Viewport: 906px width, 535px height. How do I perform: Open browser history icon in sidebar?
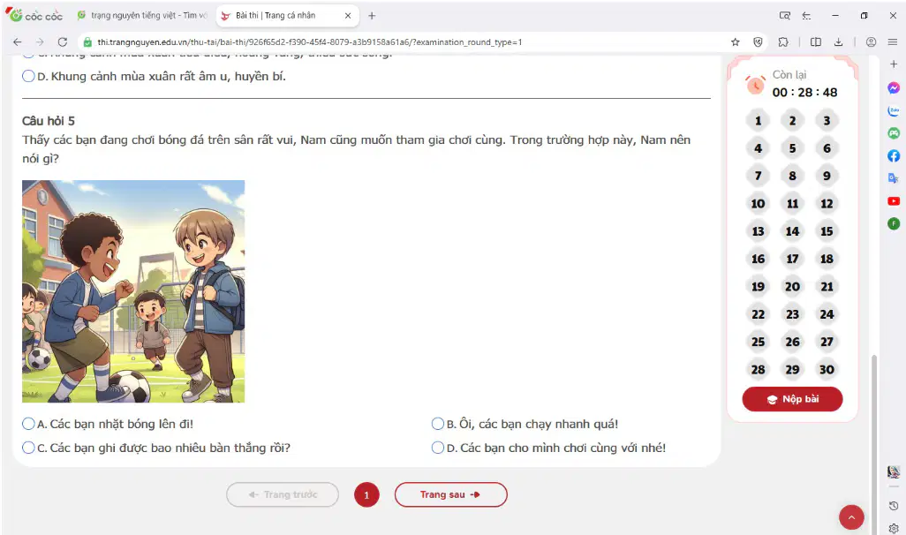pyautogui.click(x=894, y=506)
